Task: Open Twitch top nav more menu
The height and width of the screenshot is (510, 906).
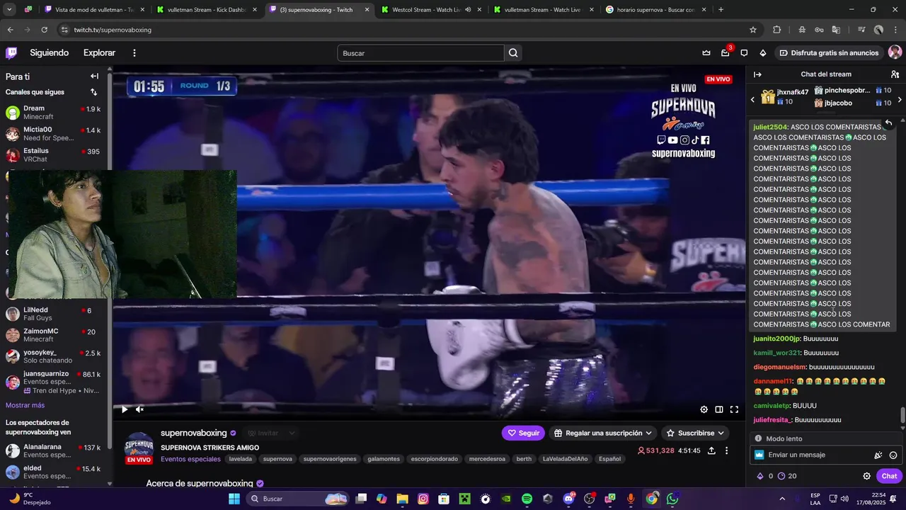Action: (134, 53)
